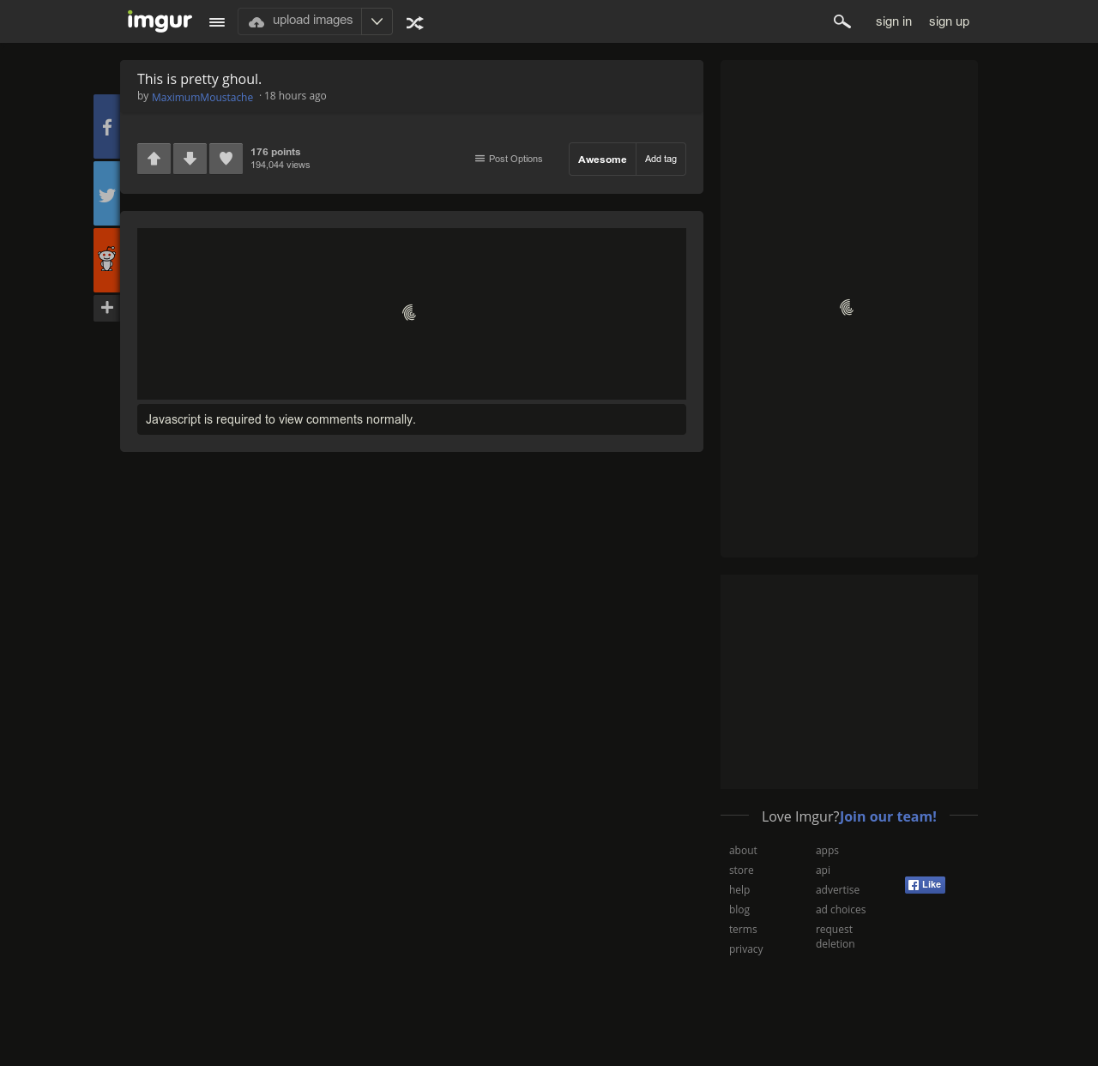Open the MaximumMoustache profile

pyautogui.click(x=202, y=97)
